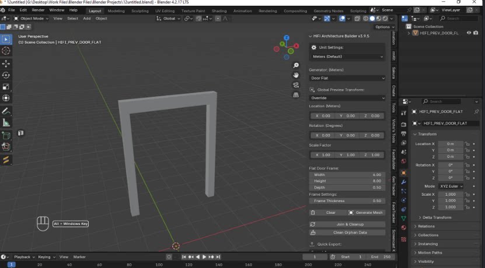The width and height of the screenshot is (485, 268).
Task: Click the Frame Thickness slider field
Action: (347, 200)
